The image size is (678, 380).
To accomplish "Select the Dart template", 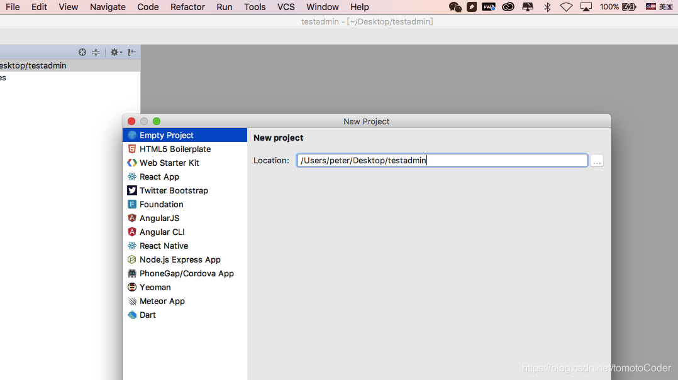I will [x=185, y=315].
